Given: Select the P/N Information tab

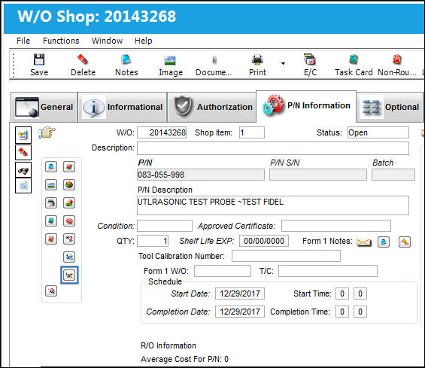Looking at the screenshot, I should (x=306, y=106).
